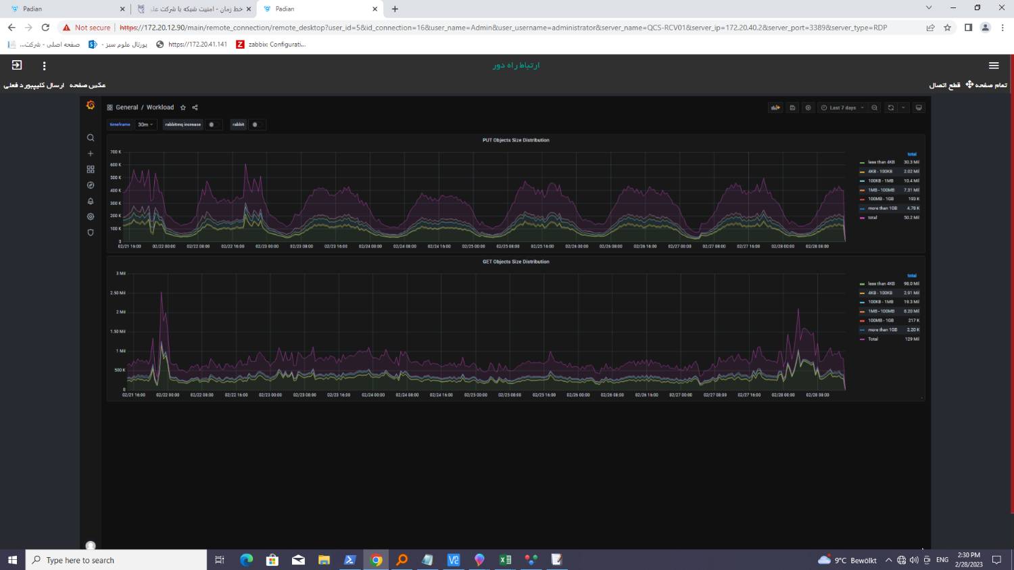The height and width of the screenshot is (570, 1014).
Task: Open the Explore compass icon
Action: click(91, 185)
